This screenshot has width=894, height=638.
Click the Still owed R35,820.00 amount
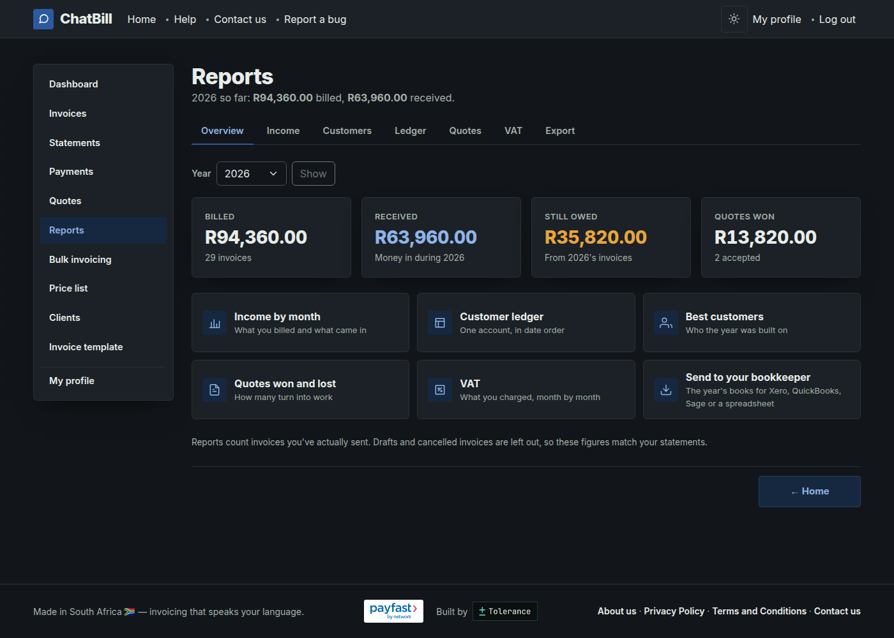[596, 237]
